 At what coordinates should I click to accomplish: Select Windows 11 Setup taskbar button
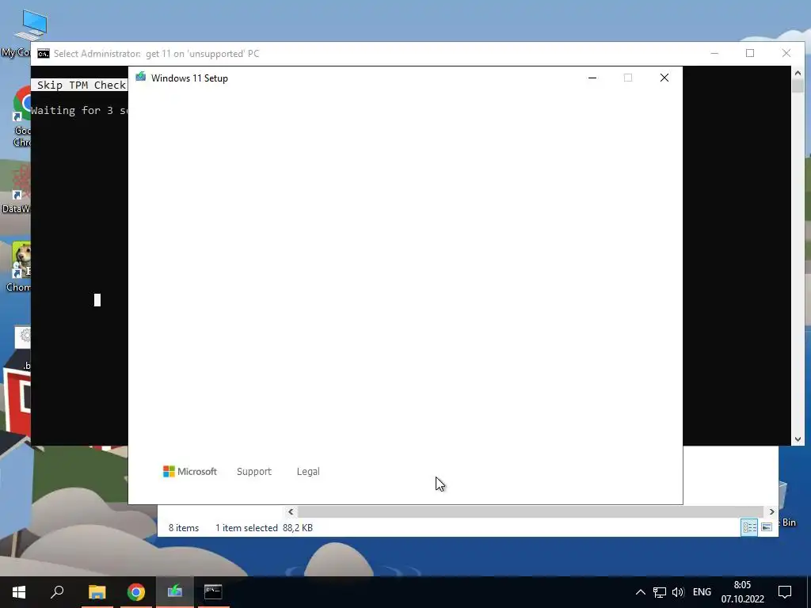[x=174, y=592]
